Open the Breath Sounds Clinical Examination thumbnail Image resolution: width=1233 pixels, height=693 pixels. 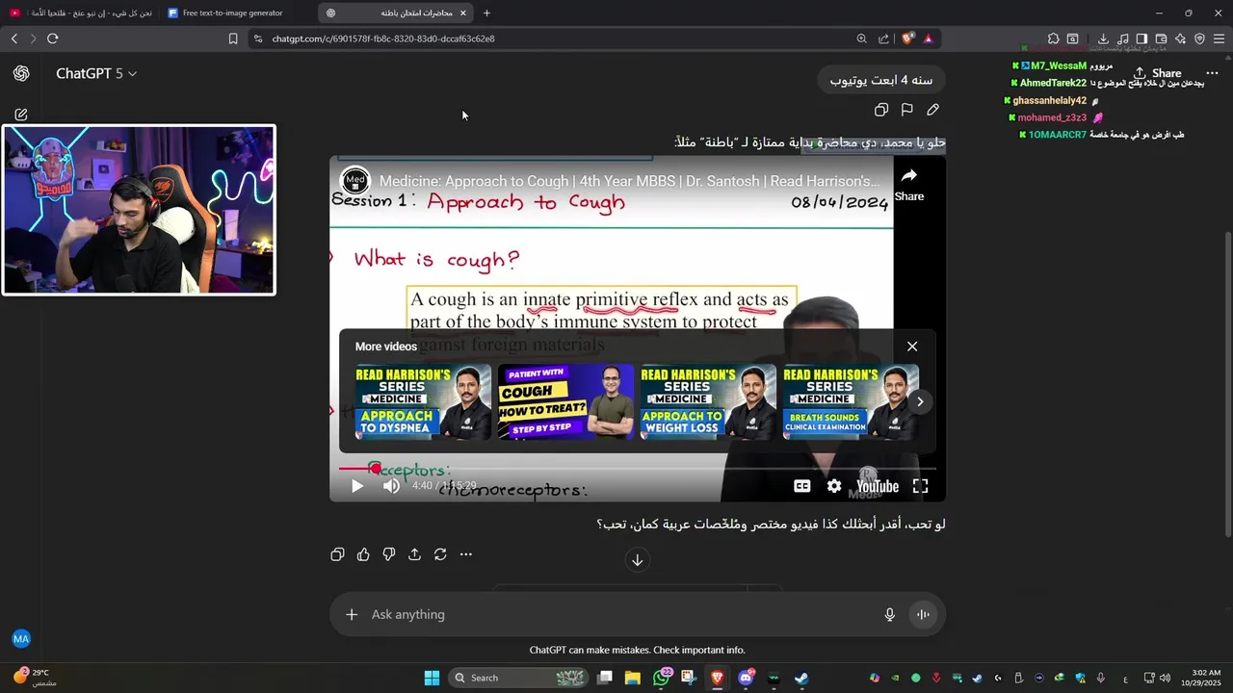click(x=851, y=401)
